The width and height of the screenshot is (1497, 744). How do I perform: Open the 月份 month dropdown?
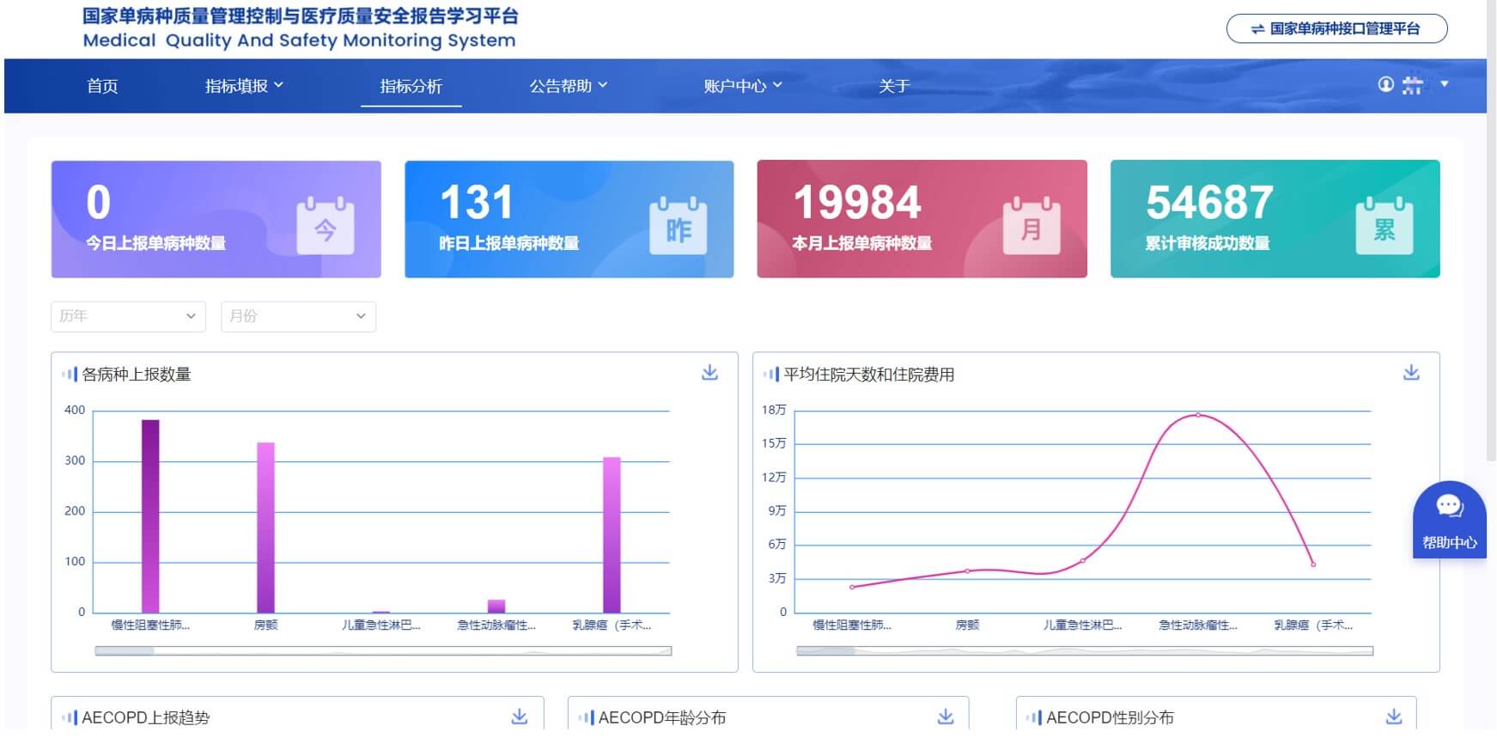pos(298,316)
